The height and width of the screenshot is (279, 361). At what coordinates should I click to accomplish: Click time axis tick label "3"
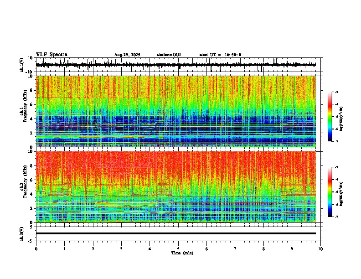click(x=121, y=249)
